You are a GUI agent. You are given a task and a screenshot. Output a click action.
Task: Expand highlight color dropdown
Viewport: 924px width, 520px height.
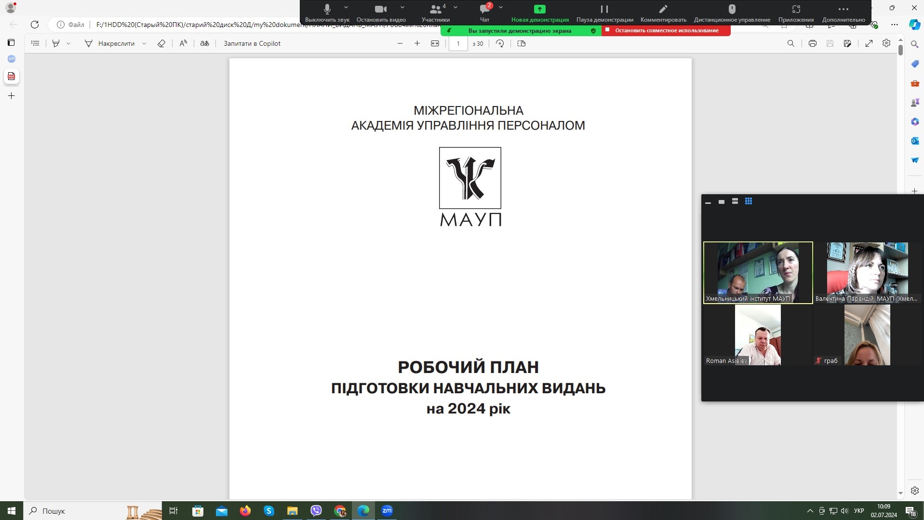68,43
